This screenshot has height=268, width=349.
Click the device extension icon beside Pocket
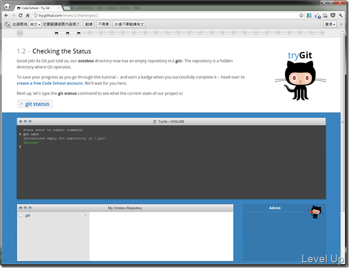pos(325,16)
